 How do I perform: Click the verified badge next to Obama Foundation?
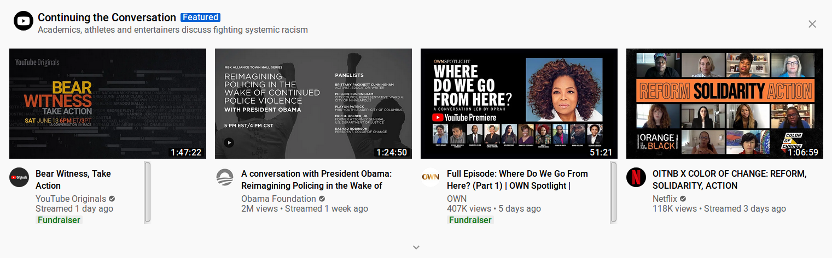(x=322, y=199)
